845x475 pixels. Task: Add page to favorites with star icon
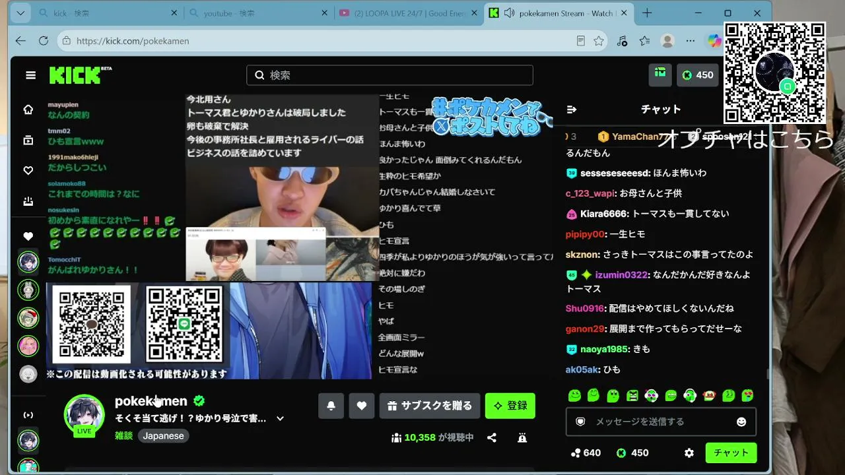[599, 41]
